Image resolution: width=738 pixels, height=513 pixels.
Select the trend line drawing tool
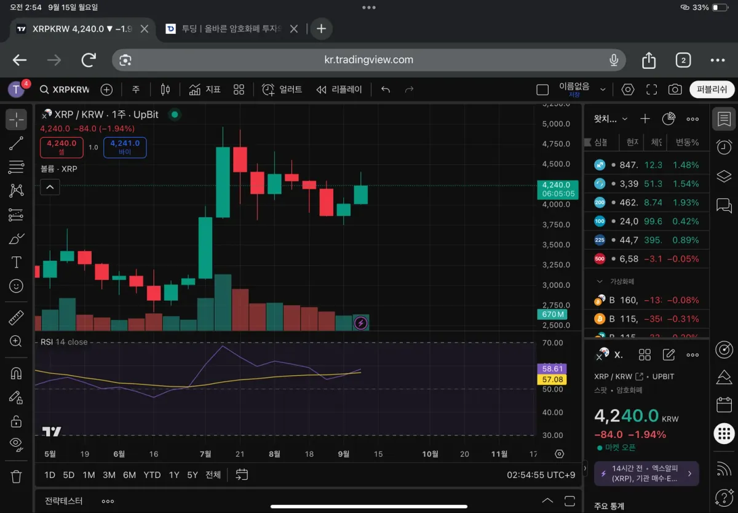coord(17,143)
